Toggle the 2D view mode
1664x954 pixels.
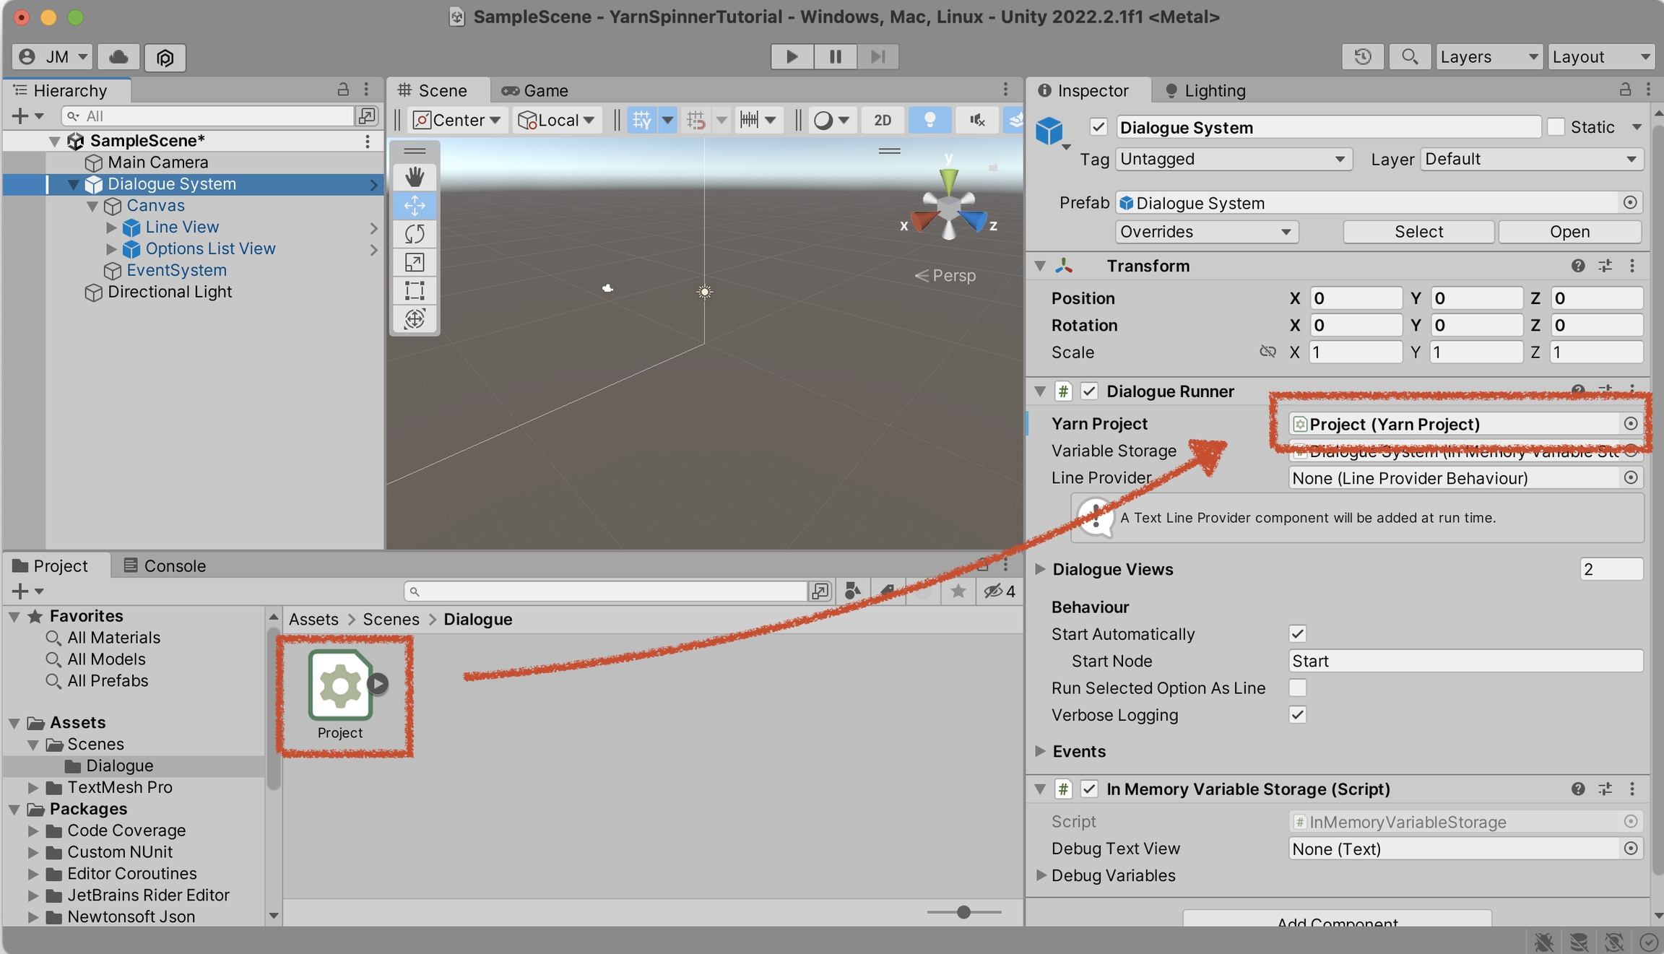point(882,120)
